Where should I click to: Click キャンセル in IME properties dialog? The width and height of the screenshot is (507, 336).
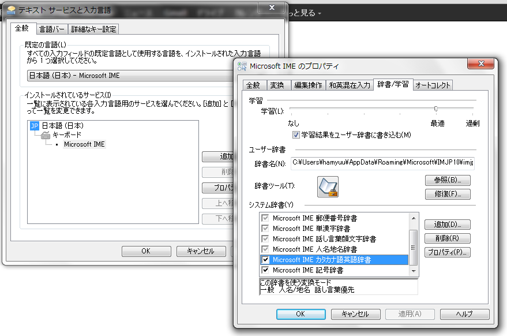coord(355,314)
